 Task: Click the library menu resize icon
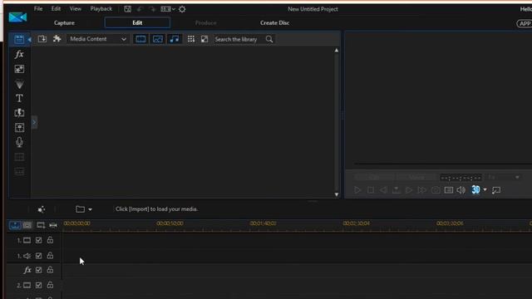204,39
